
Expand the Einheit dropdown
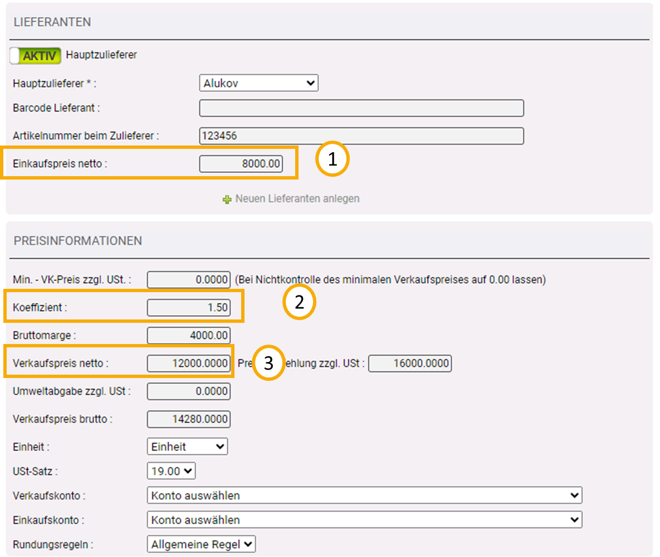point(187,447)
